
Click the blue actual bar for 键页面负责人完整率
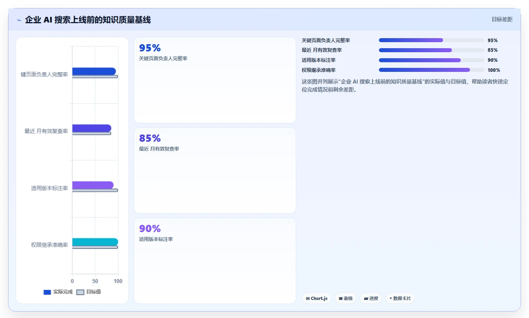coord(94,71)
